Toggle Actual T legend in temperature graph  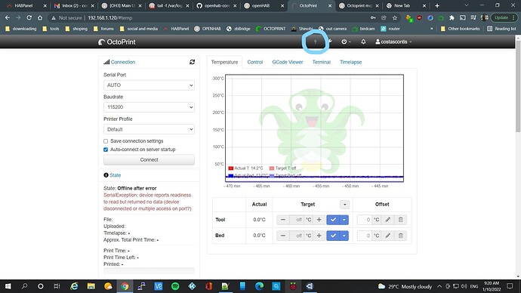point(245,168)
